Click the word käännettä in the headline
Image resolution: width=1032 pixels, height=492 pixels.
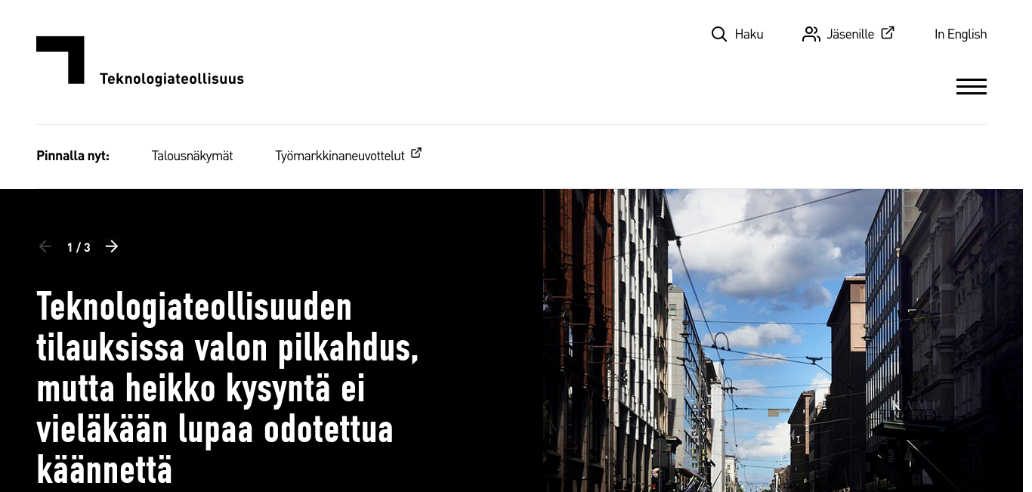[x=104, y=470]
